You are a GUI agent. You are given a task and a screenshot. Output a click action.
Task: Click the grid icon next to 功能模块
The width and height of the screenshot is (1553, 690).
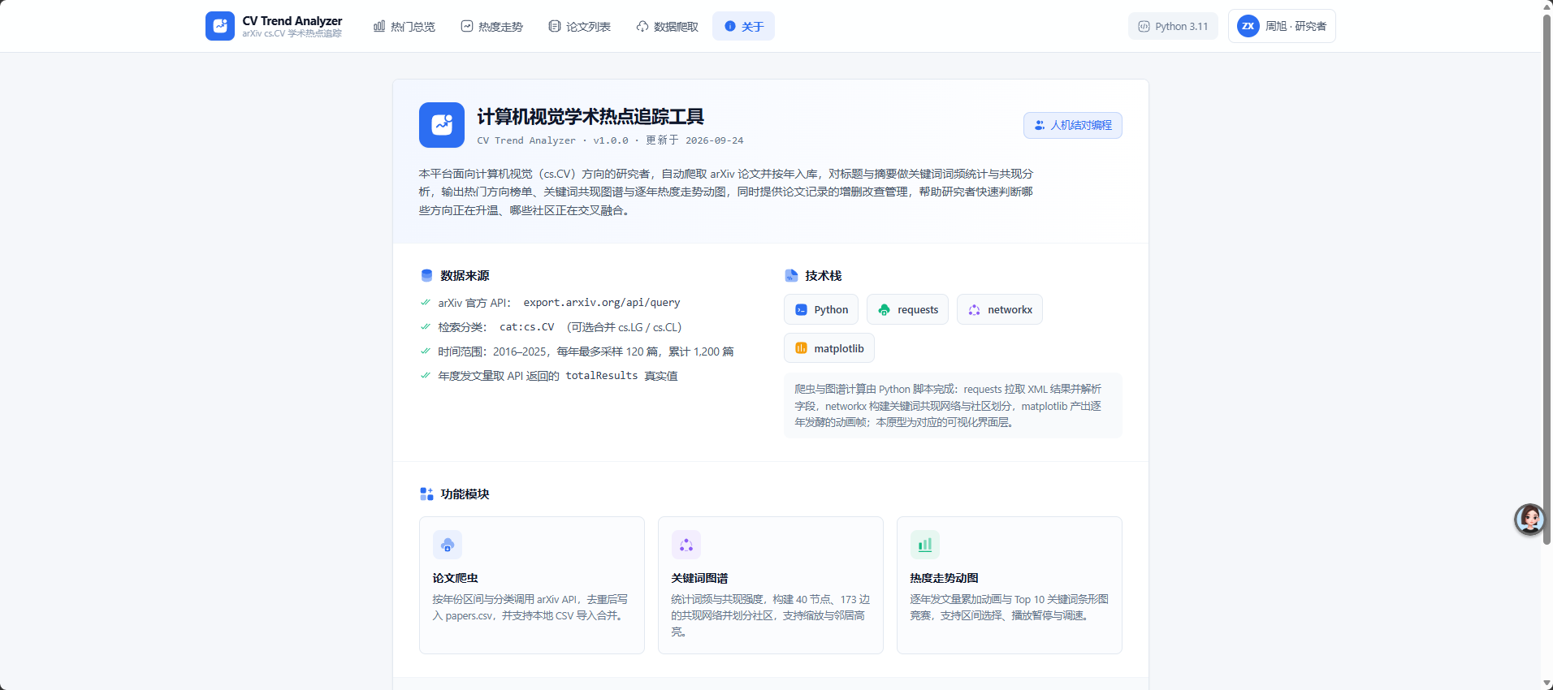click(426, 494)
